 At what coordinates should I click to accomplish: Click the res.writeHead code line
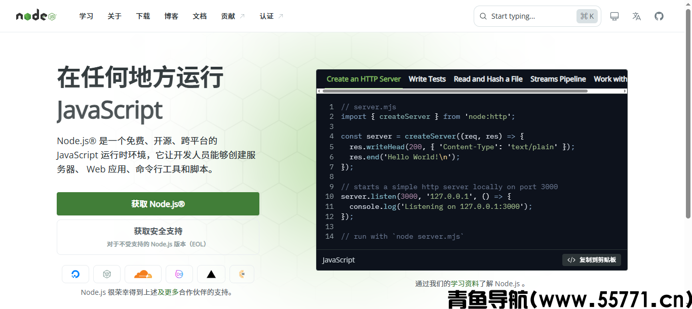click(463, 147)
